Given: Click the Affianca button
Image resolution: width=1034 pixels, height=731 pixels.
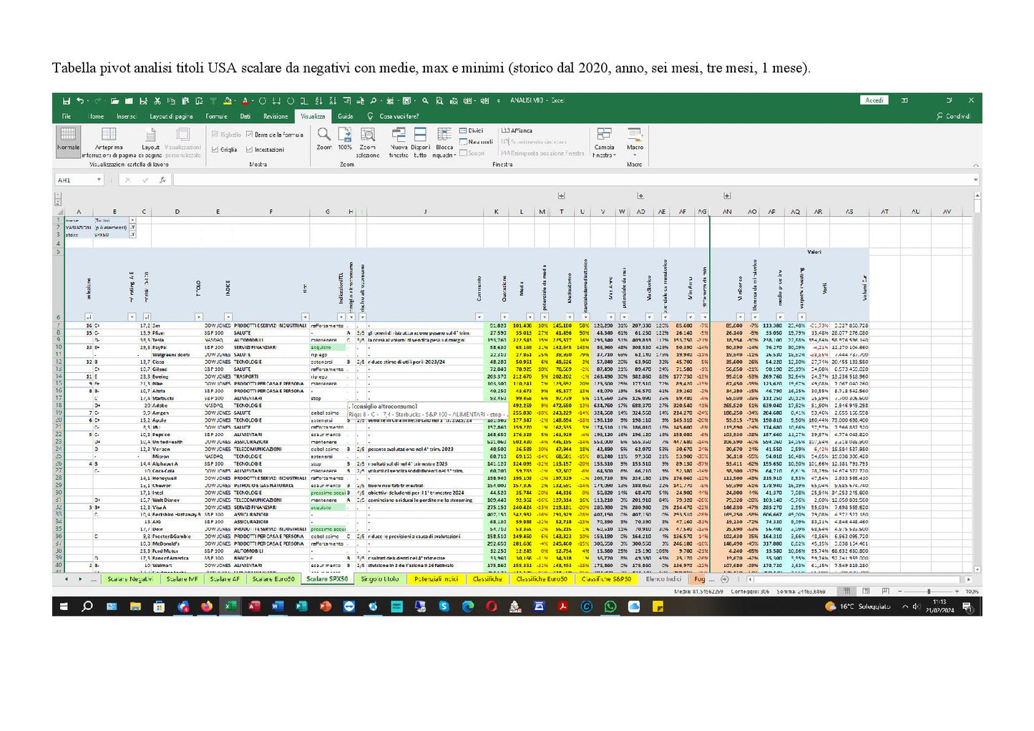Looking at the screenshot, I should tap(517, 131).
